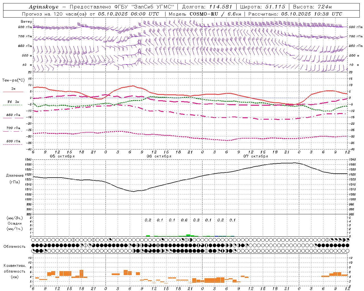
Task: Click the Широта: 51.115 latitude value
Action: (262, 7)
